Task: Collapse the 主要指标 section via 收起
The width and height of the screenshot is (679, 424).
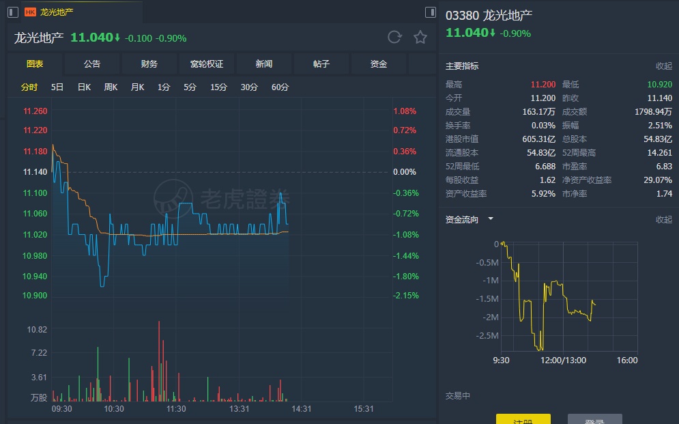Action: tap(663, 66)
